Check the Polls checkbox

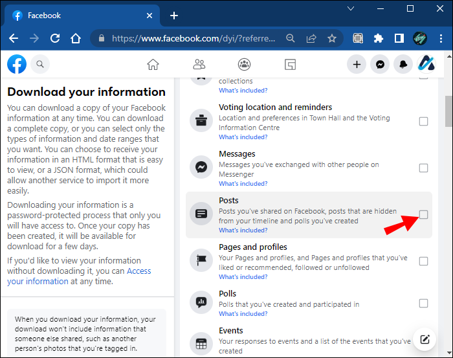[423, 303]
